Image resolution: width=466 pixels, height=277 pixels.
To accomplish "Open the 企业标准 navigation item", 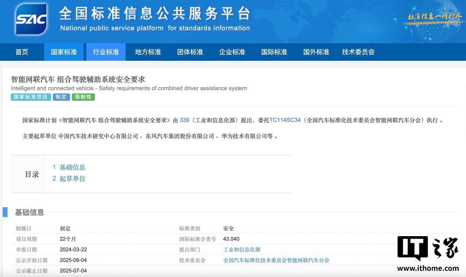I will tap(232, 52).
